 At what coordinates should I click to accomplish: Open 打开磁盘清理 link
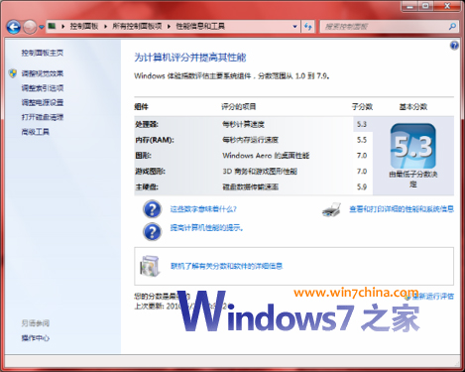(43, 117)
